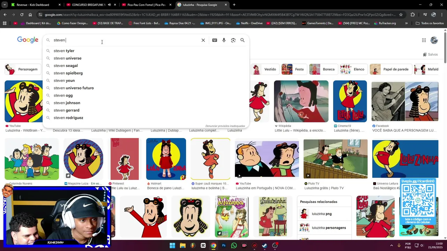
Task: Open the RuTracker.org bookmark
Action: [384, 23]
